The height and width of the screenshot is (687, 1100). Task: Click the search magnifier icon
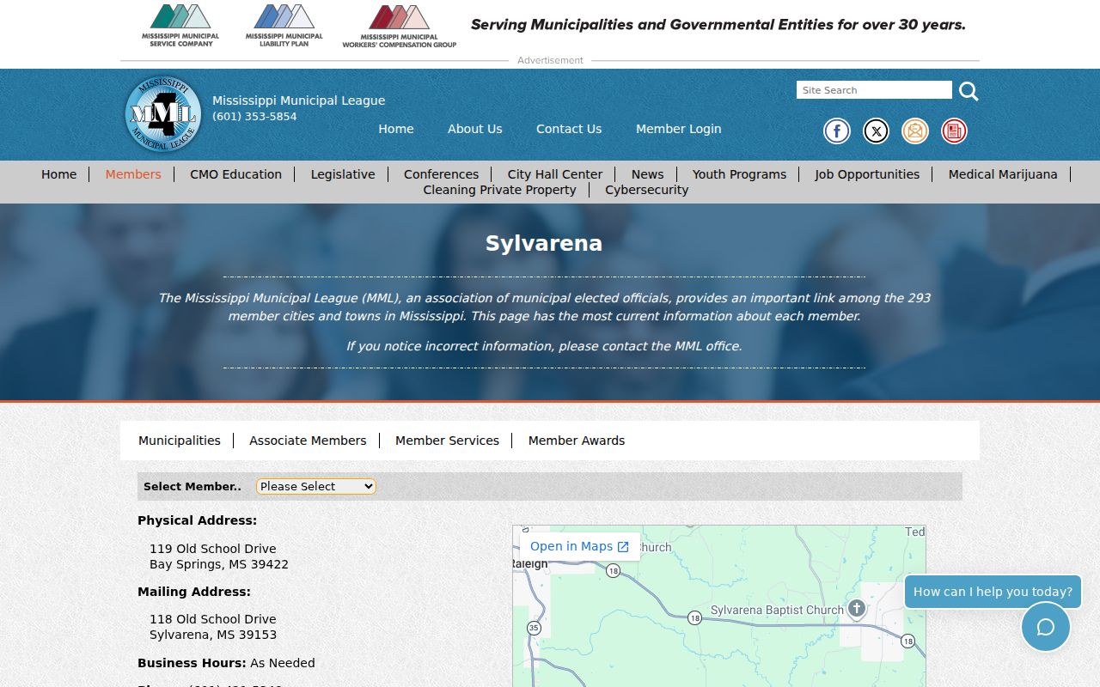tap(969, 91)
